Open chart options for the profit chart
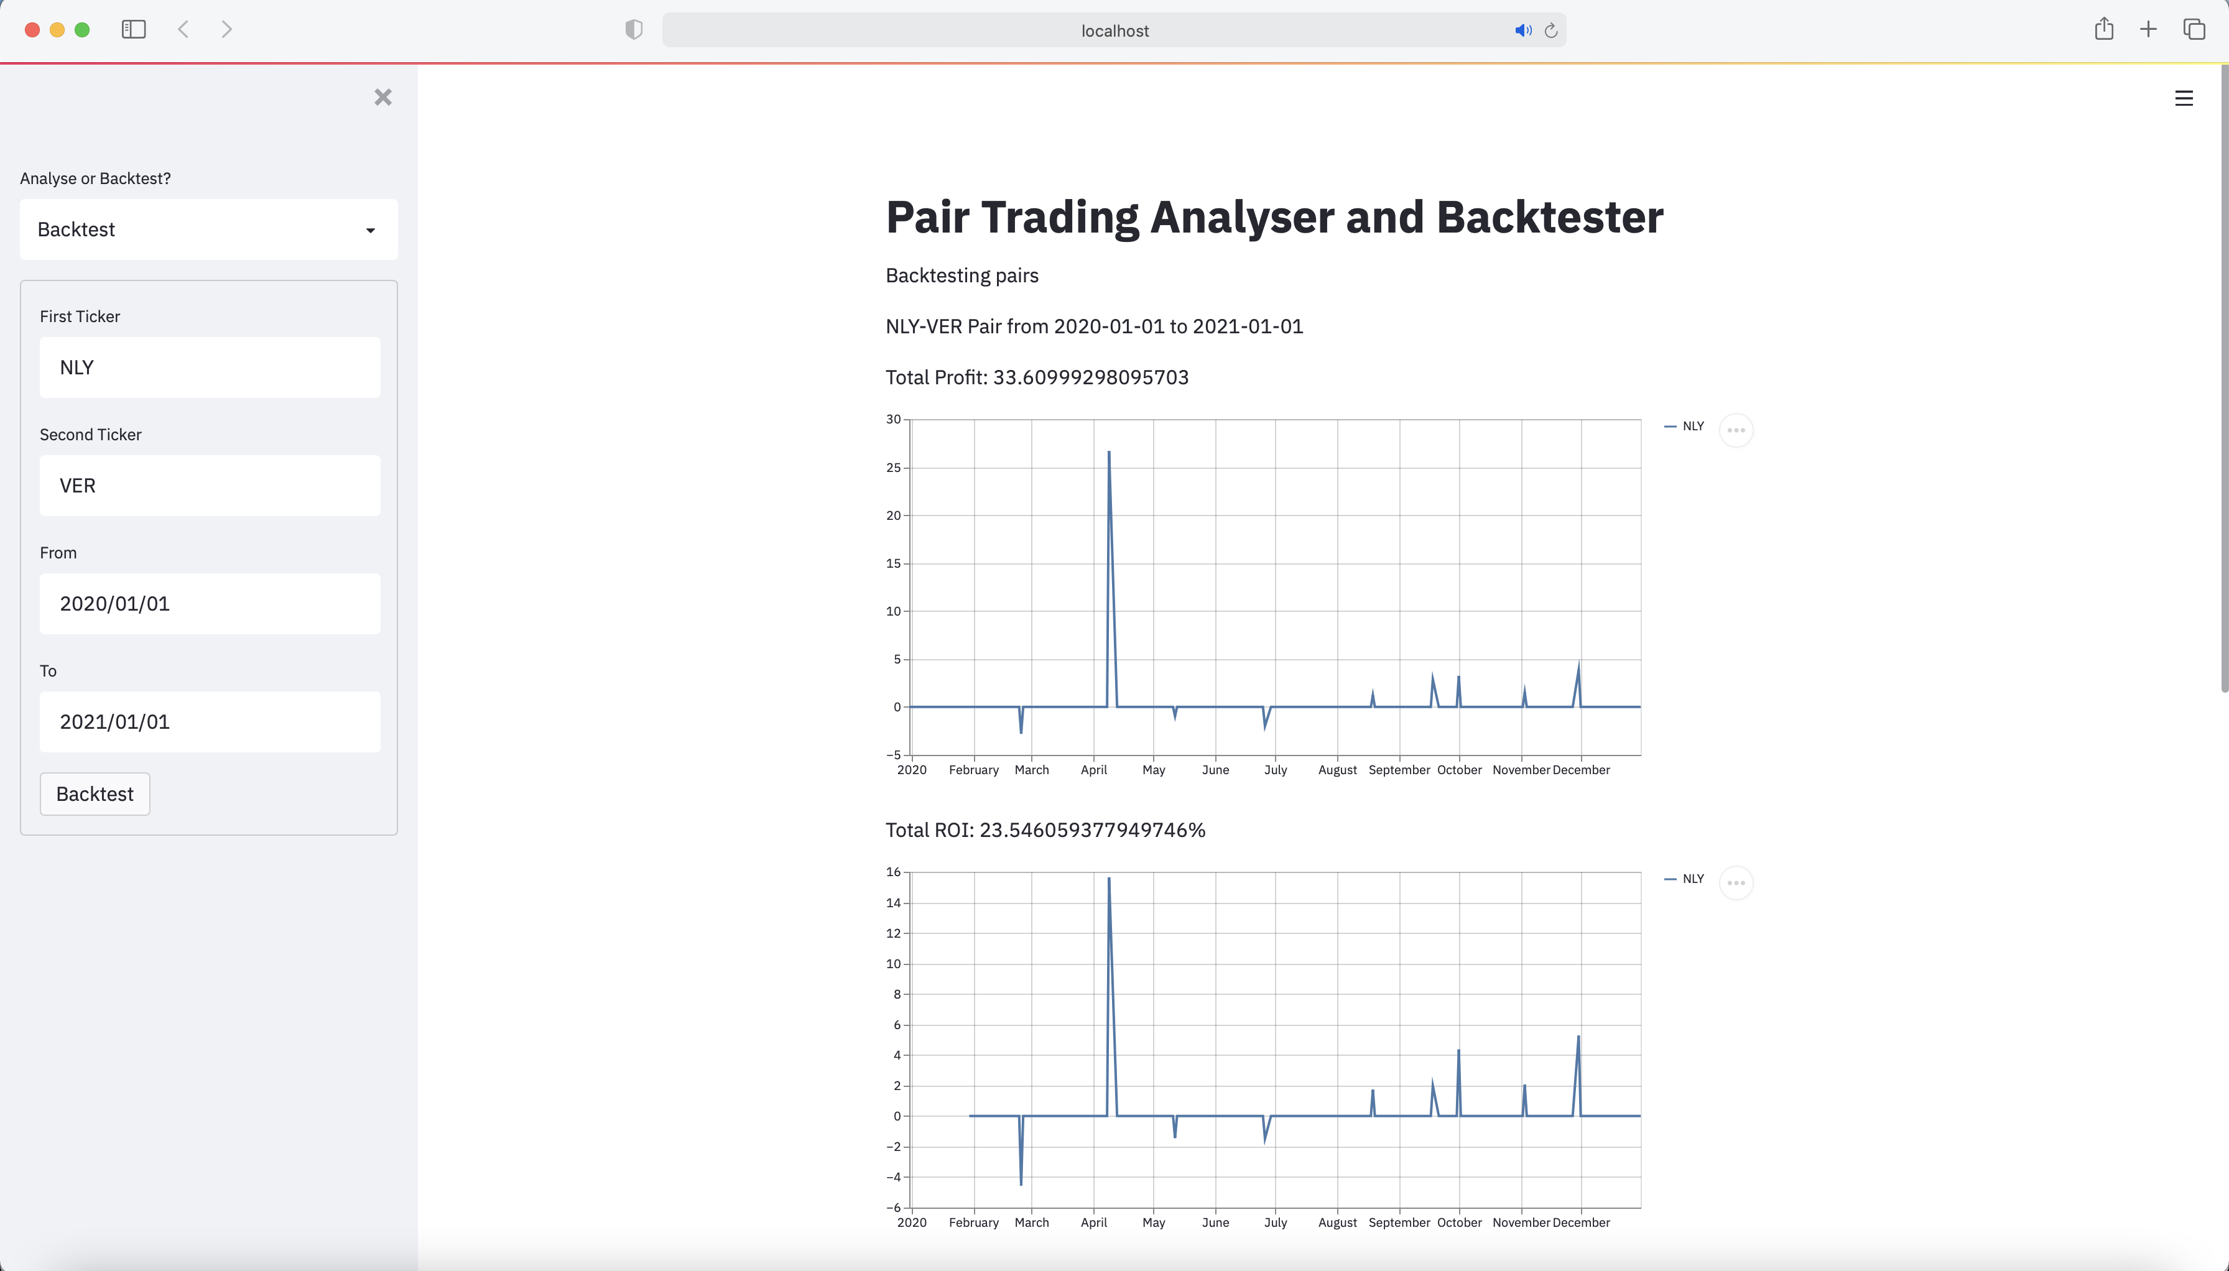This screenshot has width=2229, height=1271. click(x=1735, y=430)
